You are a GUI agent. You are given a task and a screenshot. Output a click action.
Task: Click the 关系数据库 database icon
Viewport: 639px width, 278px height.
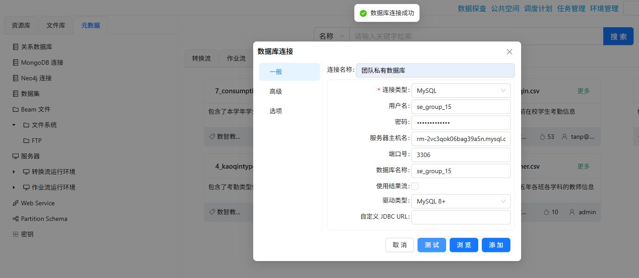pyautogui.click(x=16, y=47)
